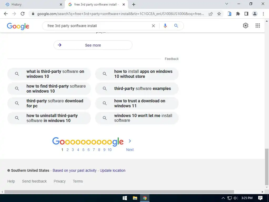Bookmark this tab with the star
Screen dimensions: 269x202
click(219, 14)
